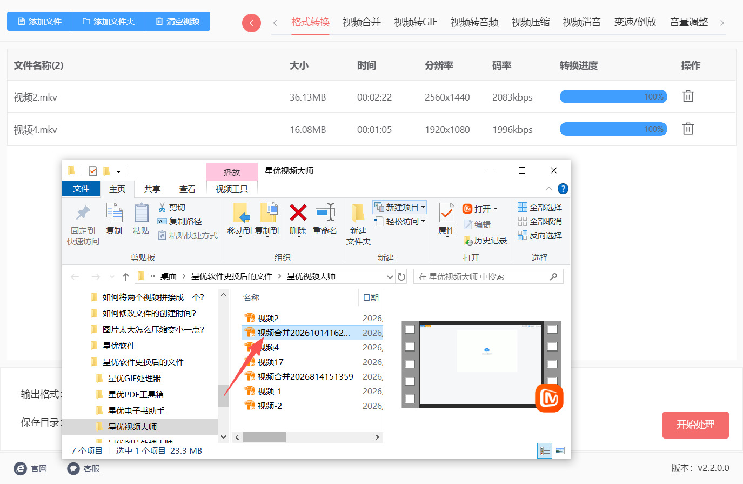Select the file 视频17 in the list
The height and width of the screenshot is (484, 743).
point(270,362)
